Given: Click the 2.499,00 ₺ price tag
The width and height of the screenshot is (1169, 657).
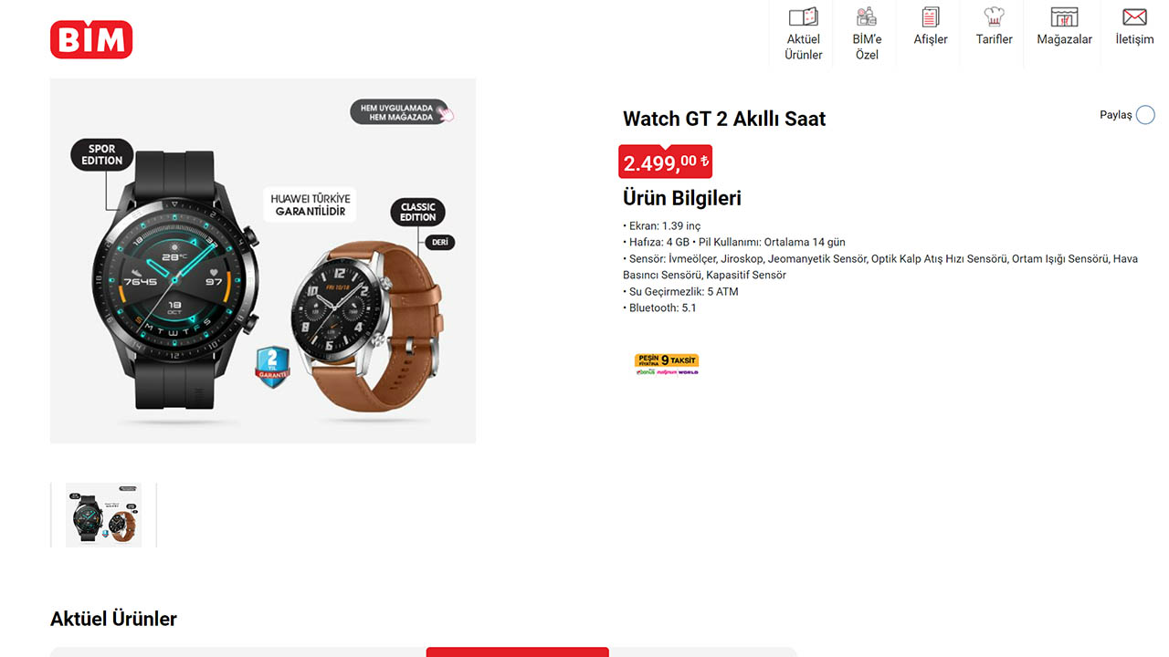Looking at the screenshot, I should coord(666,162).
